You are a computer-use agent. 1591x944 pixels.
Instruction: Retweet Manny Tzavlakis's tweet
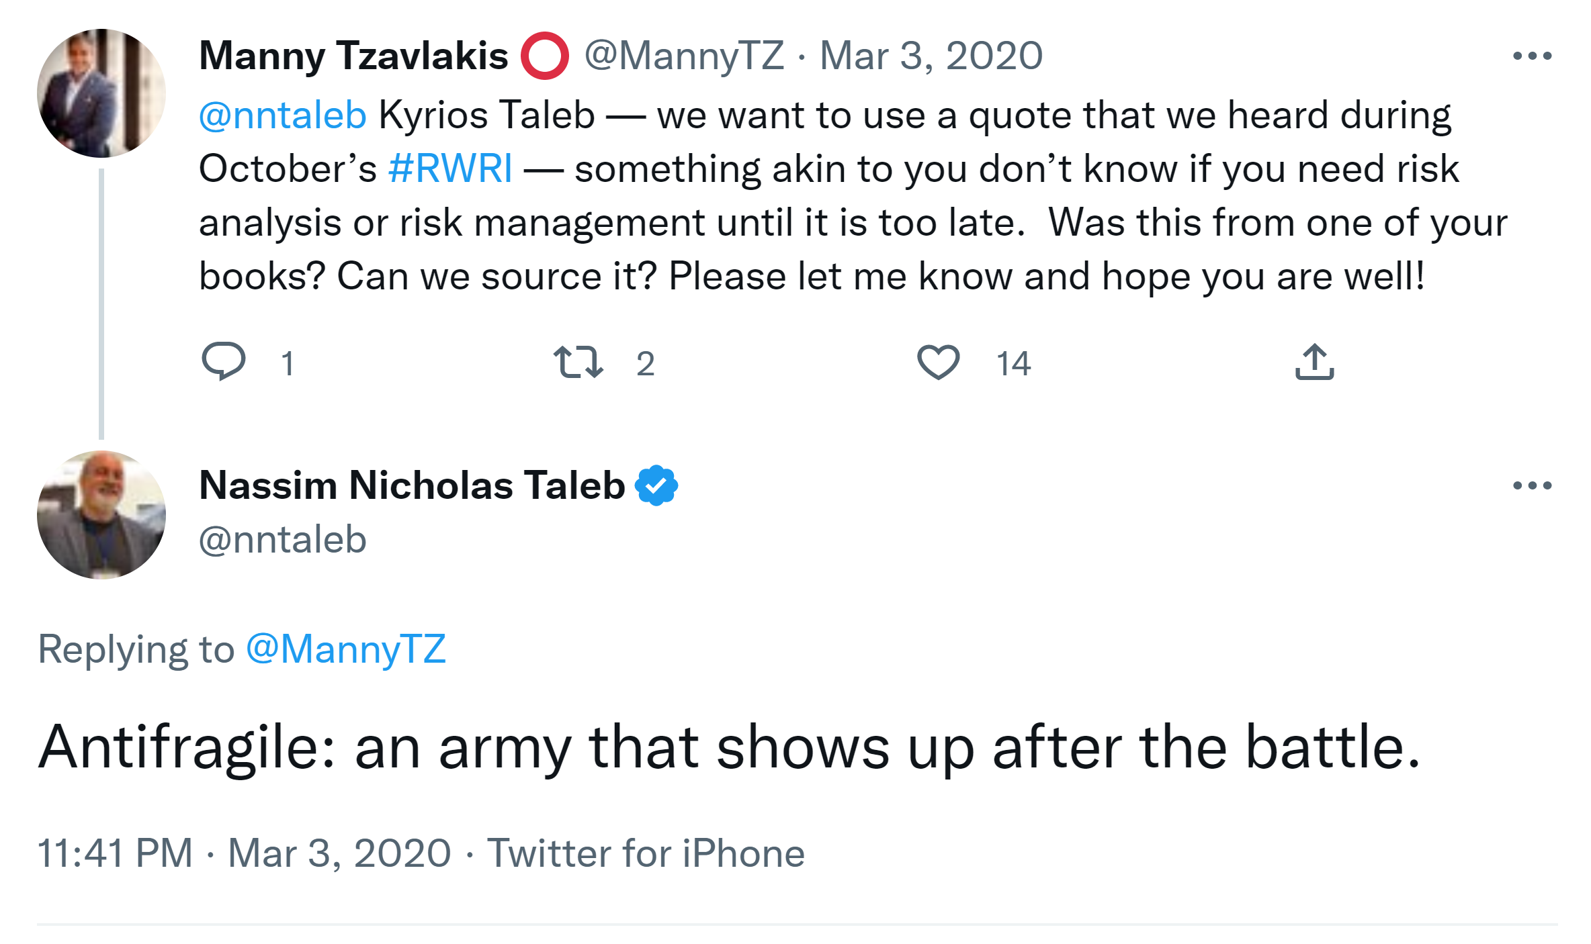[x=578, y=362]
